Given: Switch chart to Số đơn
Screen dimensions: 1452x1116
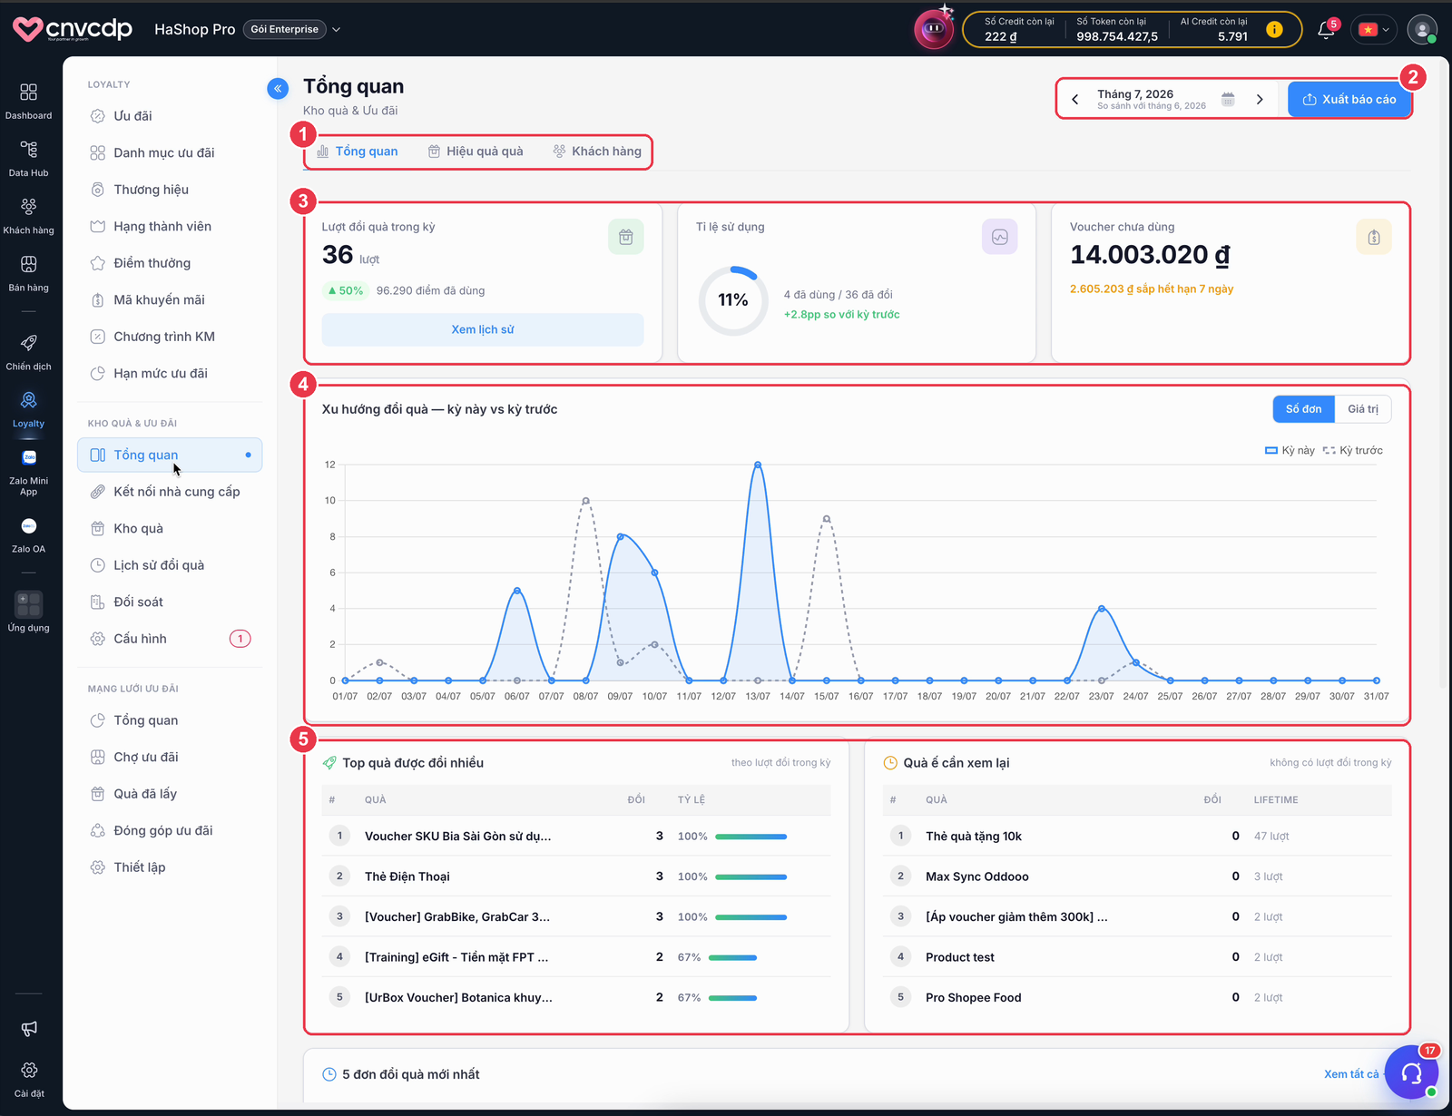Looking at the screenshot, I should point(1303,409).
